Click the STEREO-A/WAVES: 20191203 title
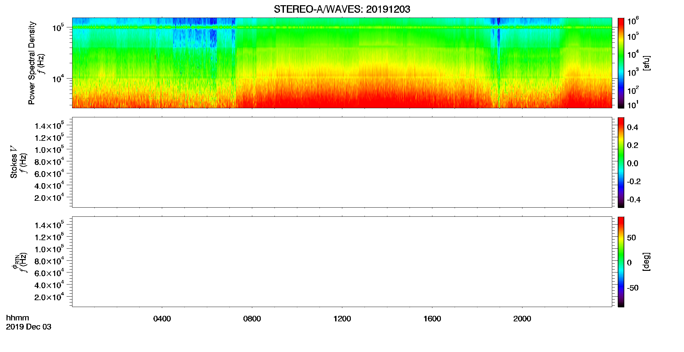Image resolution: width=684 pixels, height=352 pixels. 342,9
